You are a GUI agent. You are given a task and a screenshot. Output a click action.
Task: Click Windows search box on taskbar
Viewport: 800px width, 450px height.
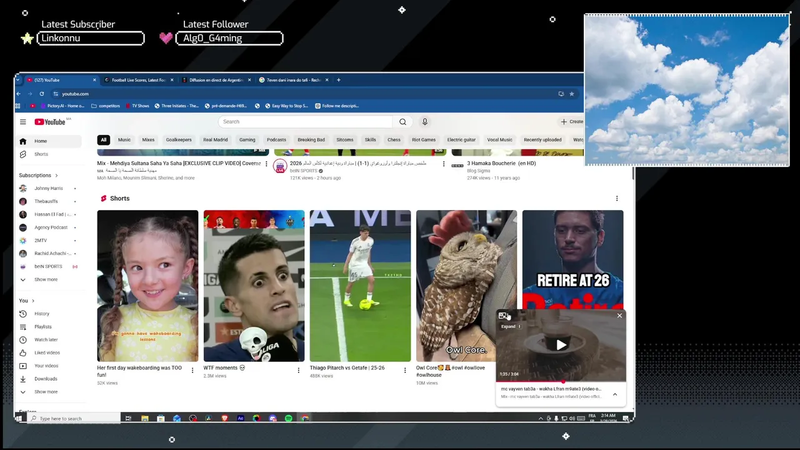74,418
